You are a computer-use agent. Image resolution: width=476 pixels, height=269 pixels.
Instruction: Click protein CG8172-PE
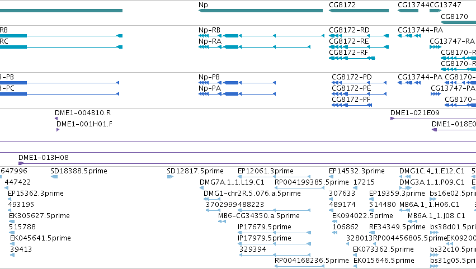351,88
